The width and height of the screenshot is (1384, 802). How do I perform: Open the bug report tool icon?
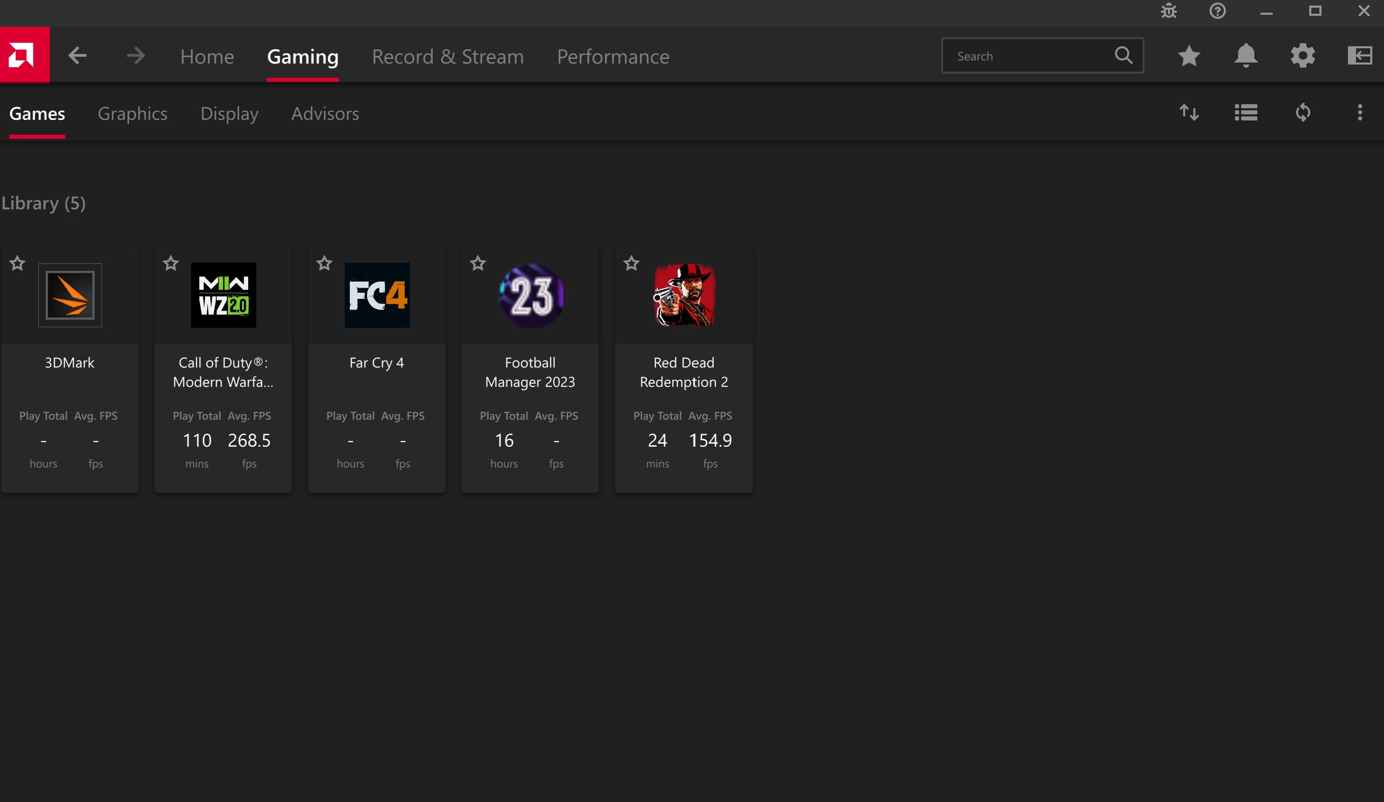coord(1168,11)
